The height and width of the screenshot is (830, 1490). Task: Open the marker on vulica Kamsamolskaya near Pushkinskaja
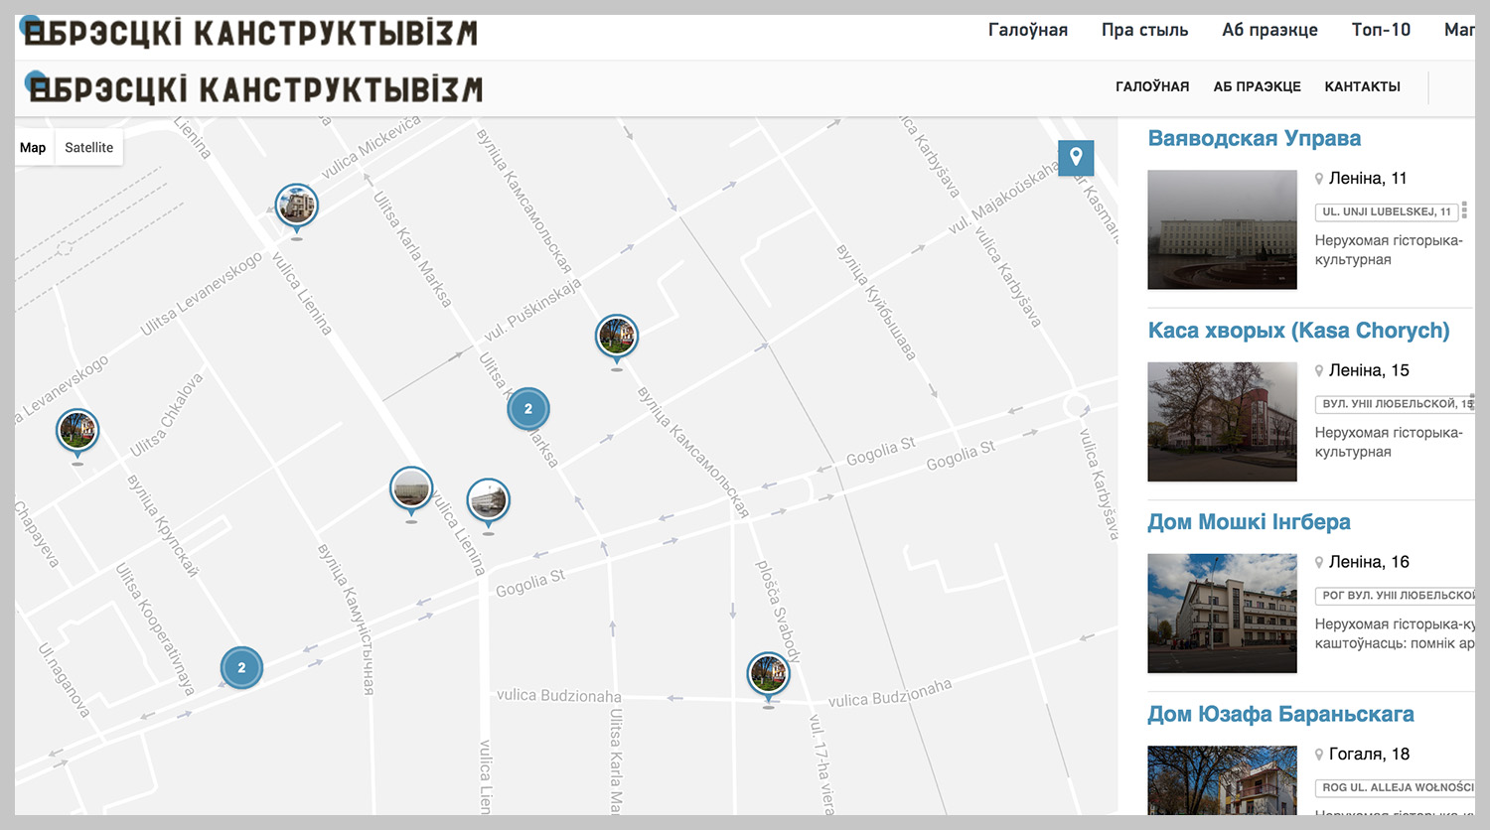click(617, 339)
